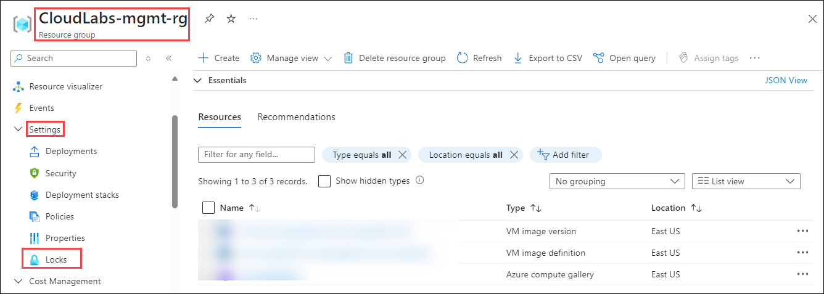Screen dimensions: 824x294
Task: Click the VM image version type cell
Action: (x=541, y=231)
